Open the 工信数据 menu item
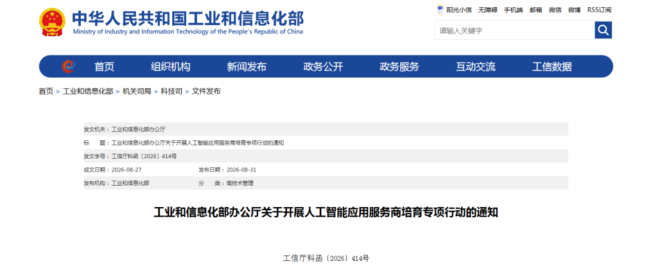646x277 pixels. tap(551, 67)
